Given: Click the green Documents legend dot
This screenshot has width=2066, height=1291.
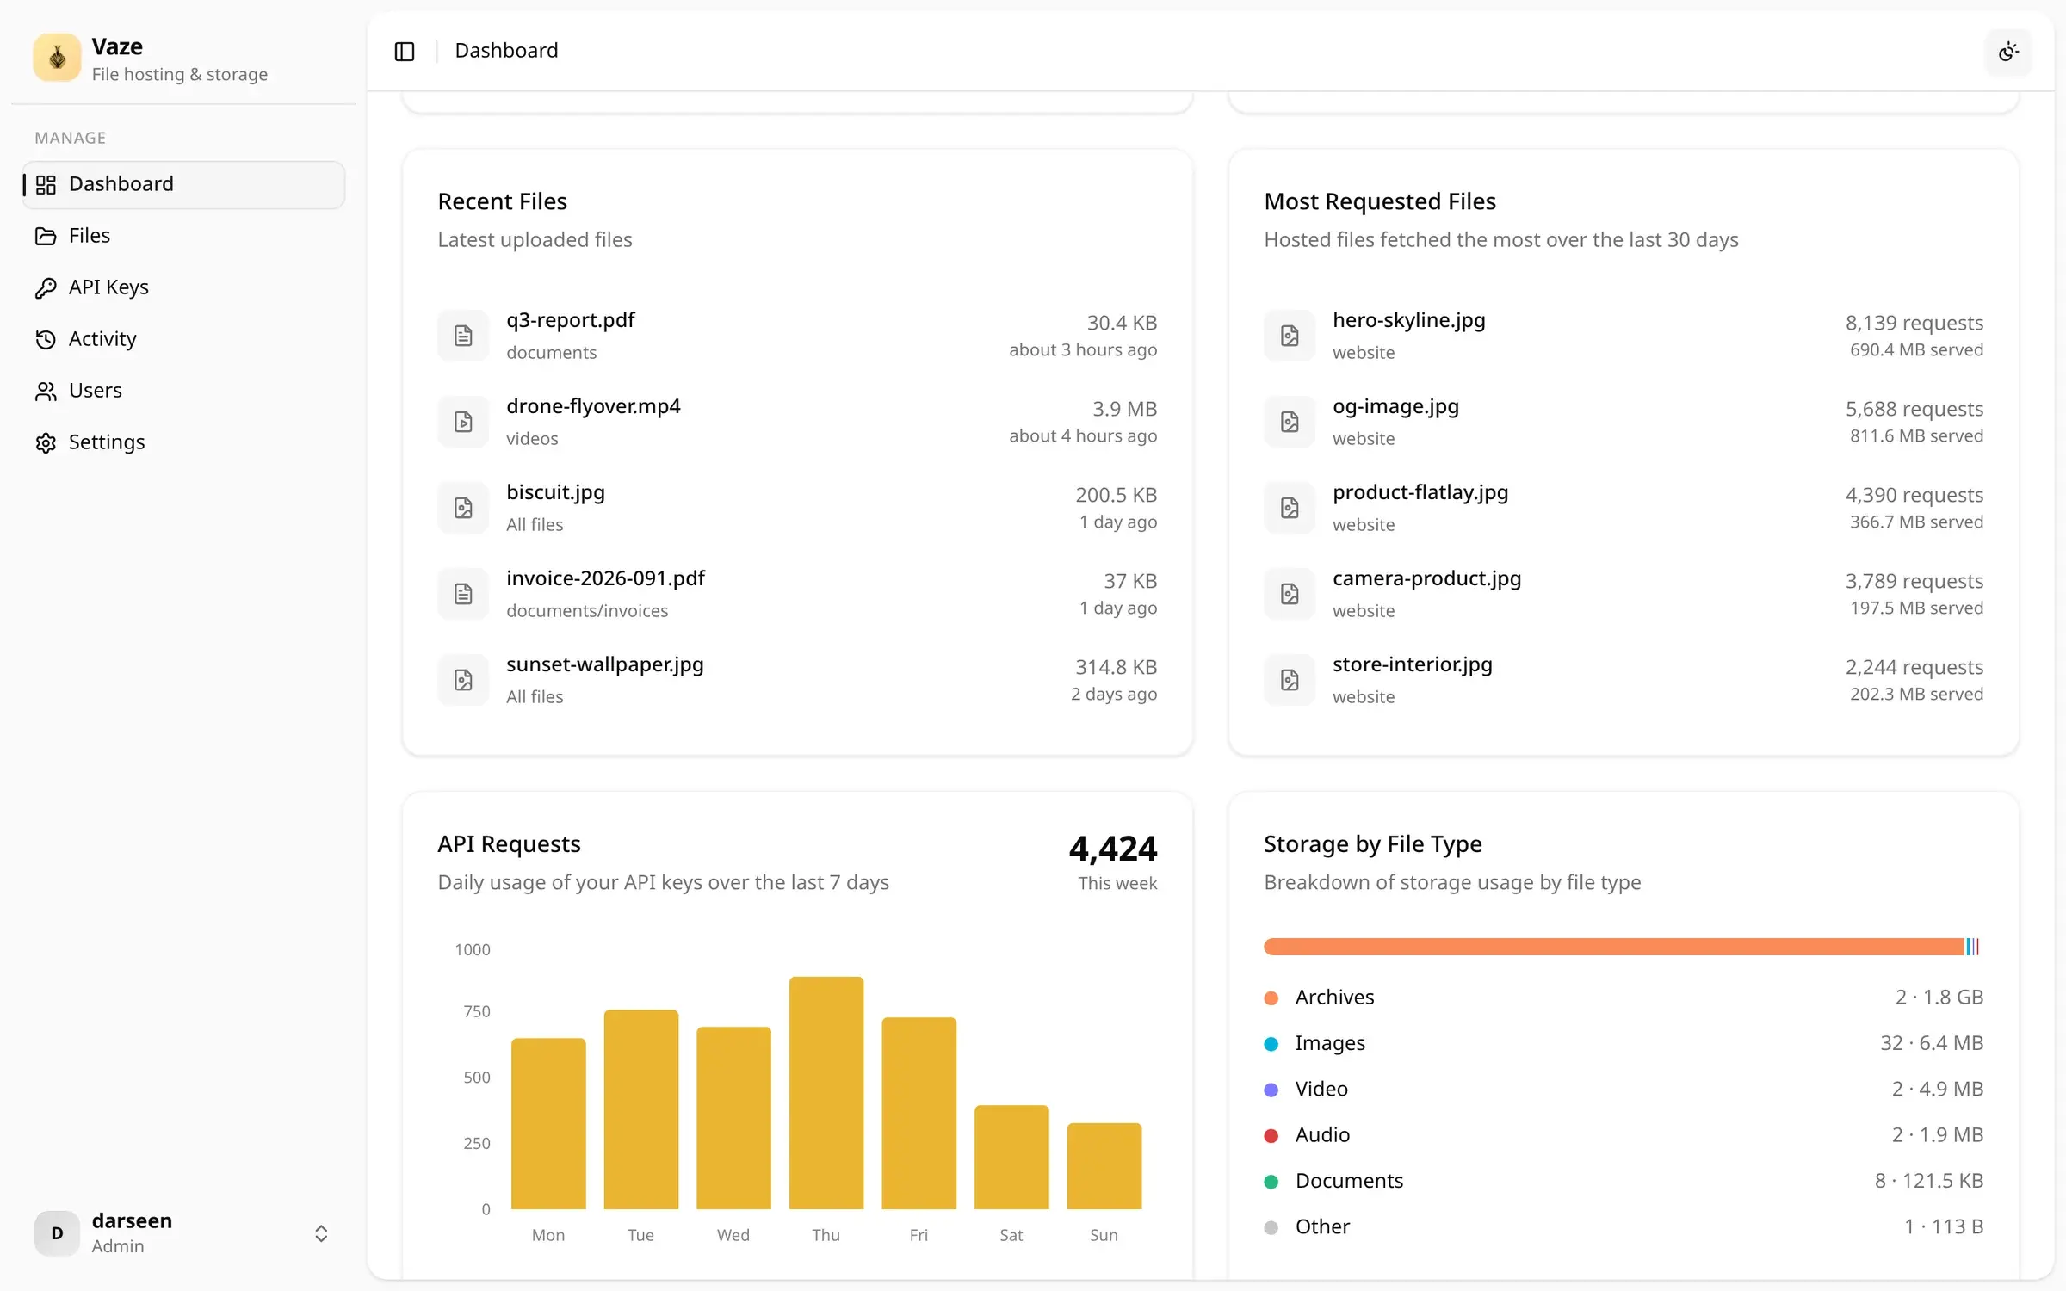Looking at the screenshot, I should click(1271, 1182).
